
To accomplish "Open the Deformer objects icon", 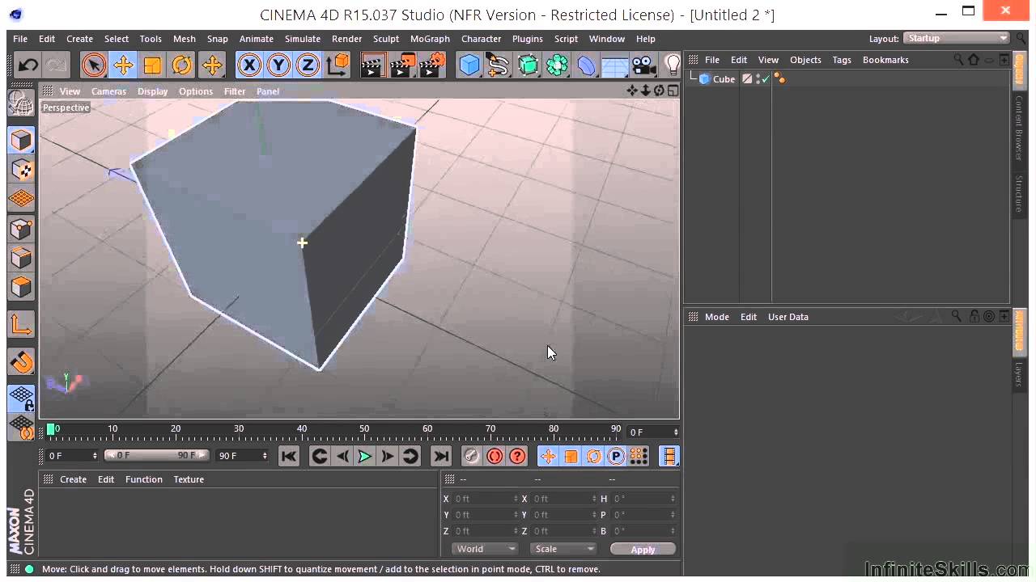I will coord(586,65).
